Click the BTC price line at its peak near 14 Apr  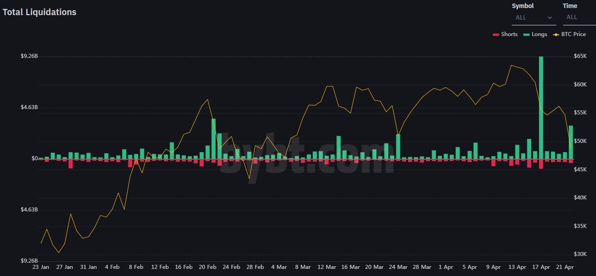[512, 65]
